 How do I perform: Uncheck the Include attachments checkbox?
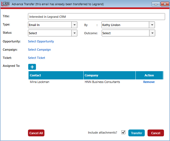(123, 133)
